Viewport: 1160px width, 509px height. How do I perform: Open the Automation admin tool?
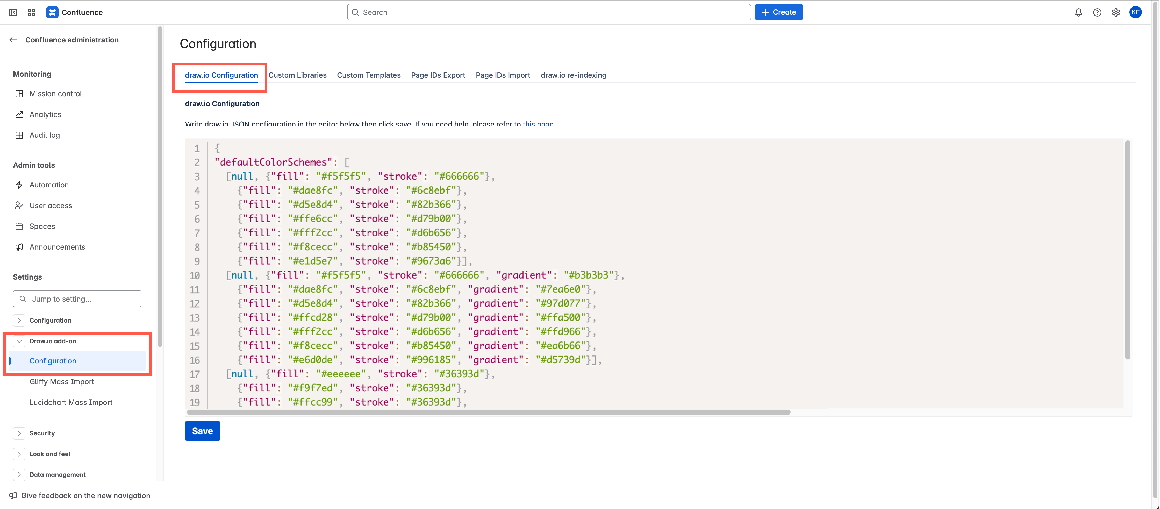coord(49,185)
